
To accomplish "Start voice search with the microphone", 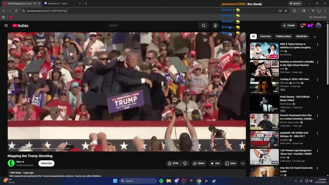I will point(215,25).
